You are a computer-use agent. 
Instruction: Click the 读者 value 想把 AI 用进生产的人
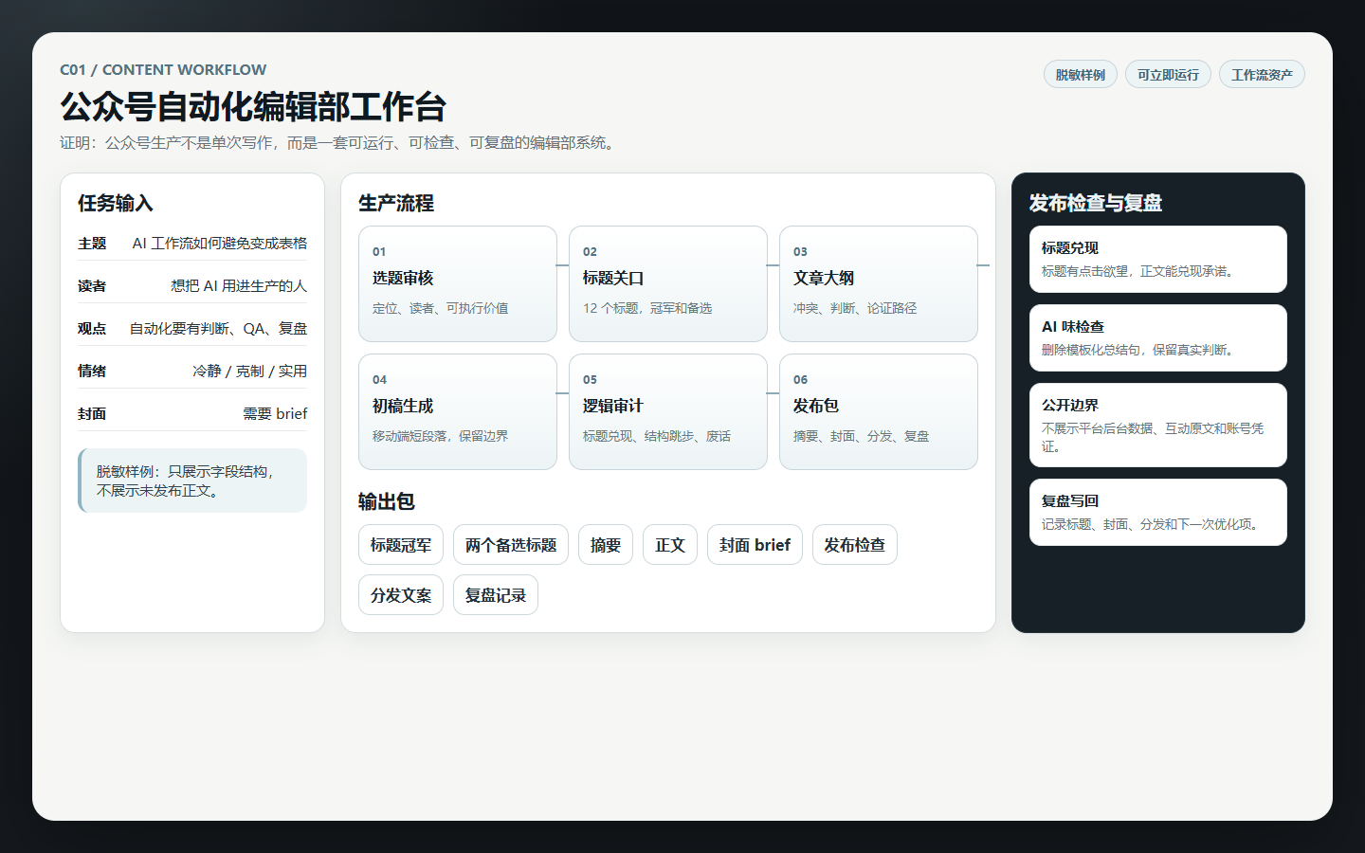(239, 286)
